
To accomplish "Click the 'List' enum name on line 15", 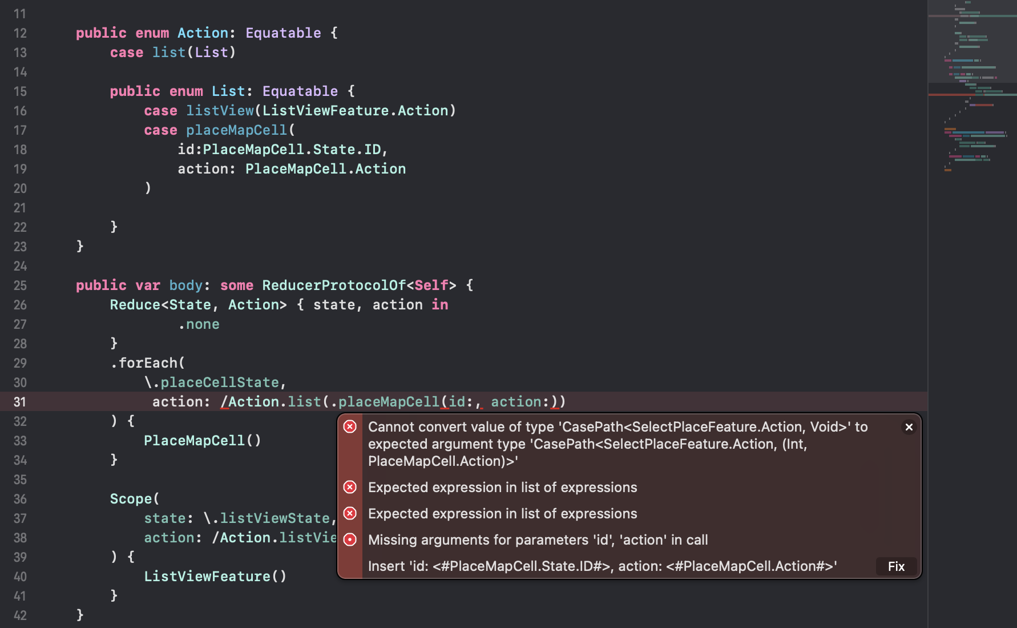I will (228, 91).
